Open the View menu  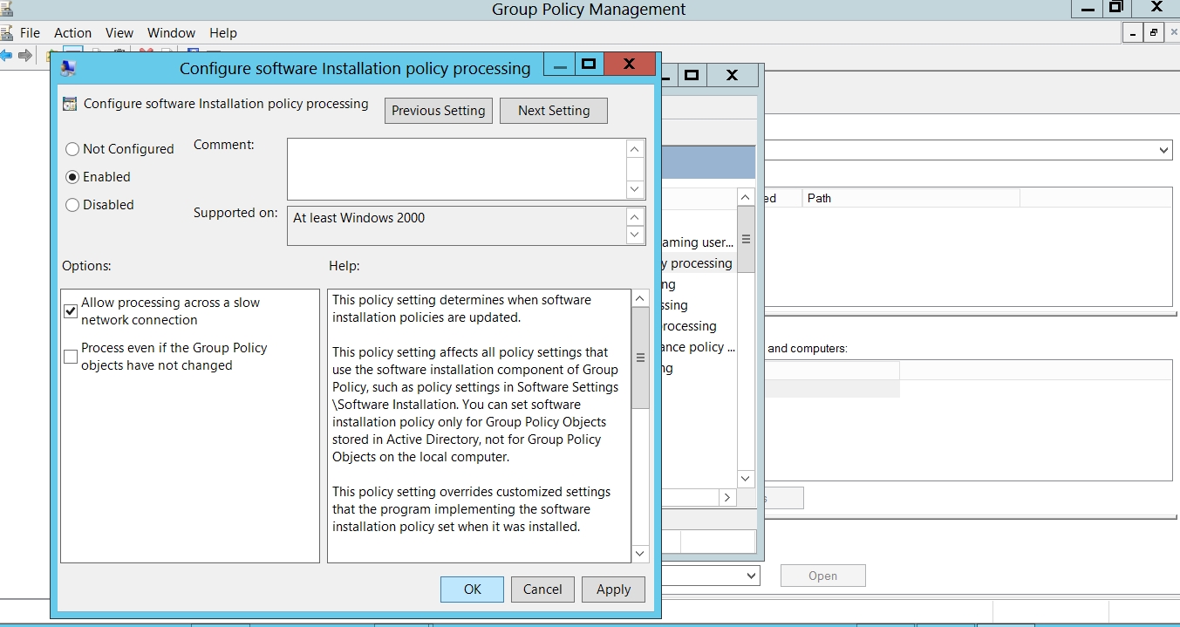point(119,33)
